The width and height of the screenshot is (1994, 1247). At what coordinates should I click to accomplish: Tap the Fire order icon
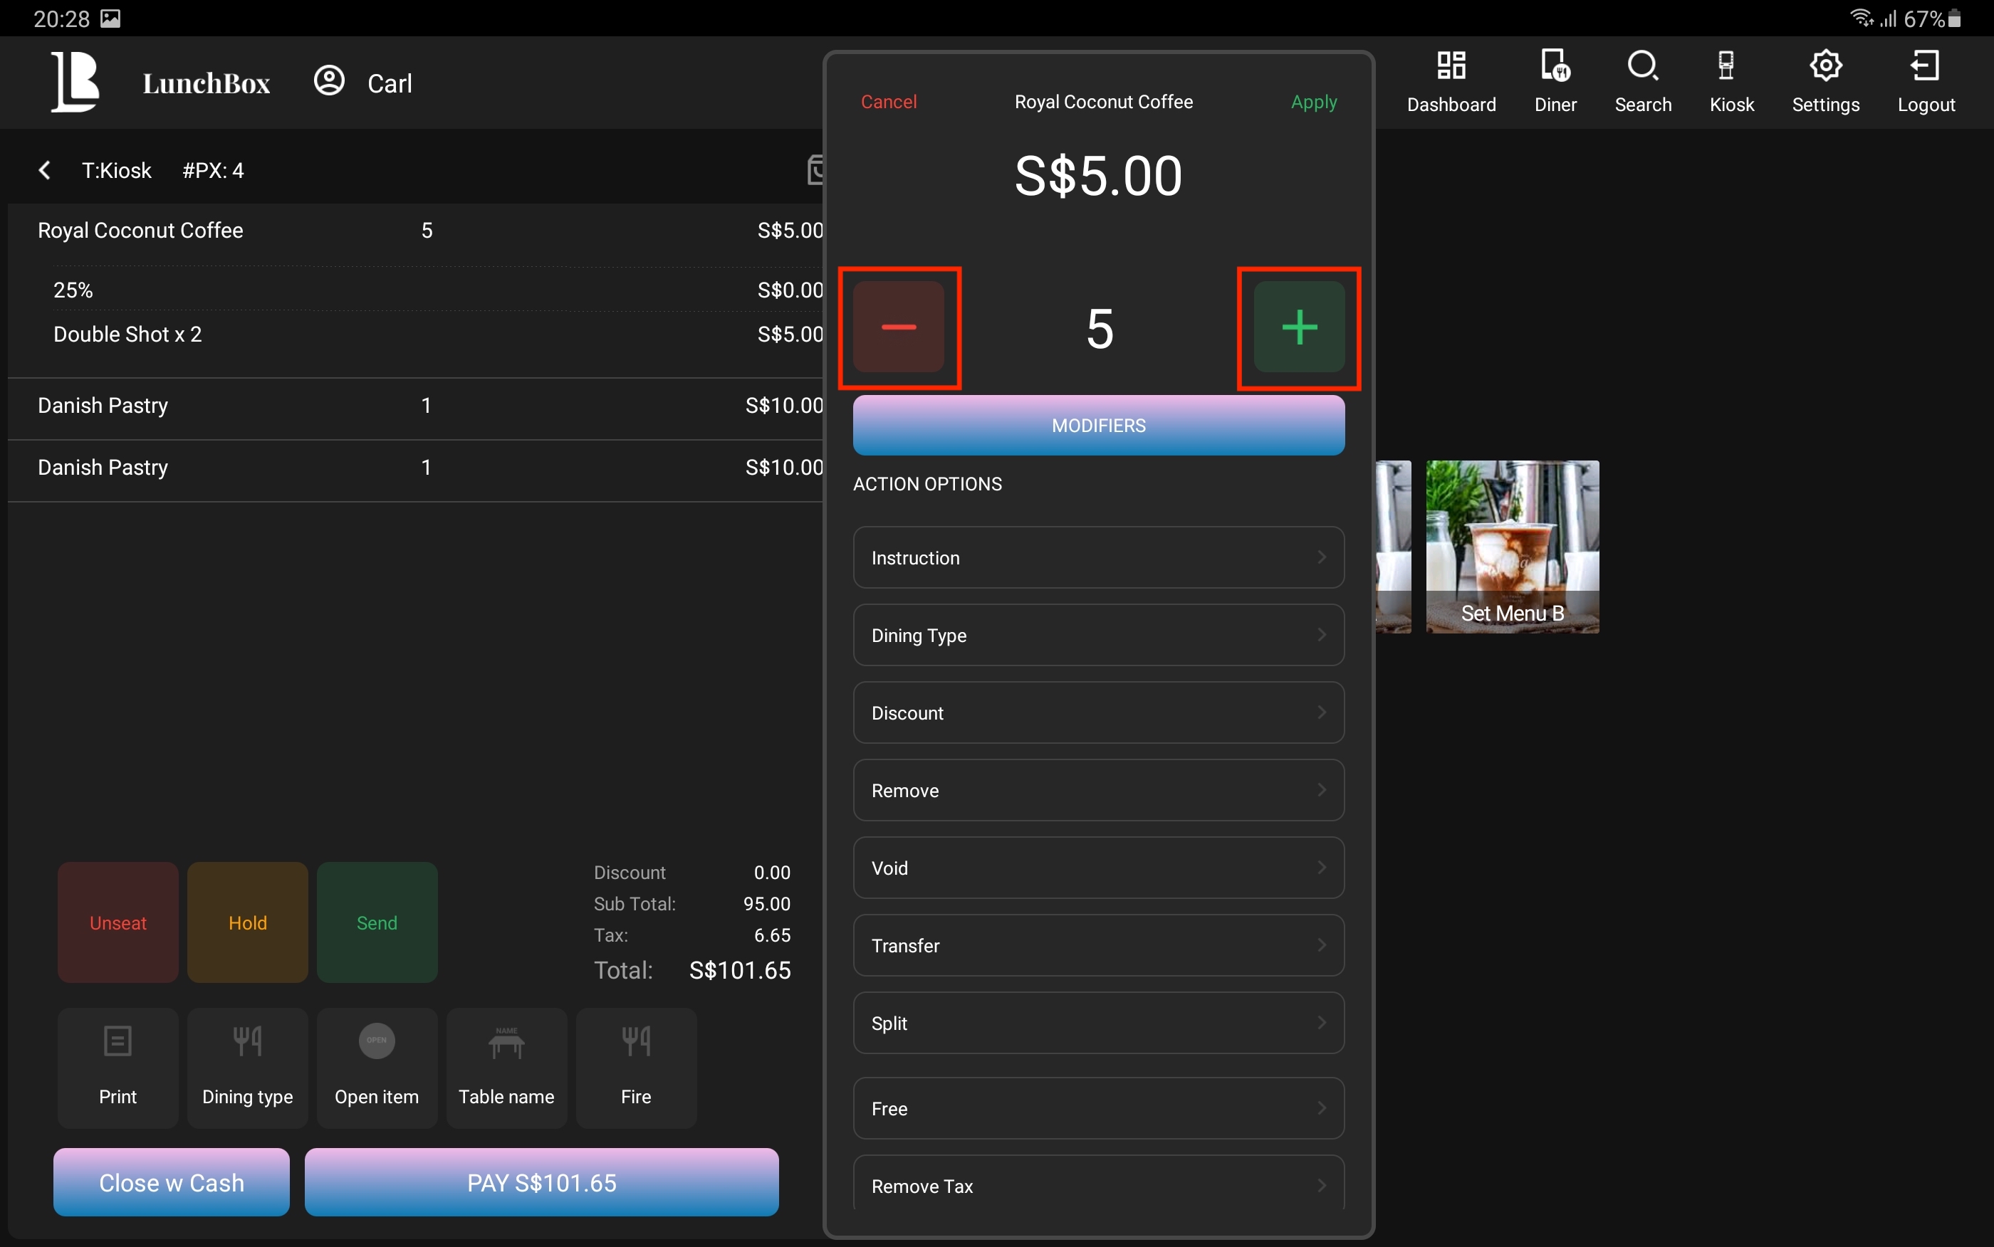(635, 1041)
